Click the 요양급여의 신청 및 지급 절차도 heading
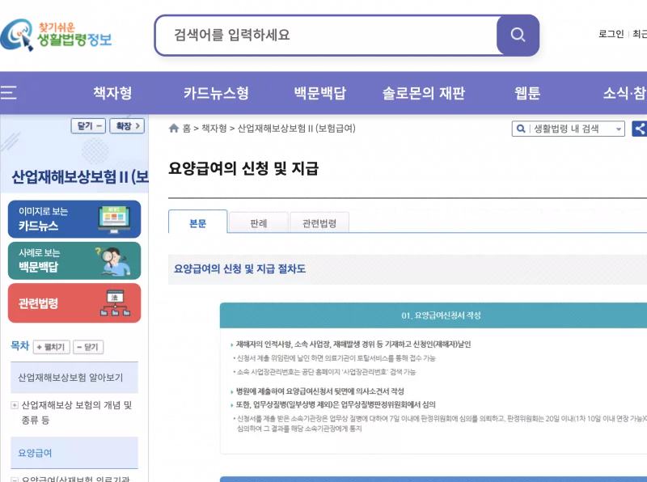 239,269
